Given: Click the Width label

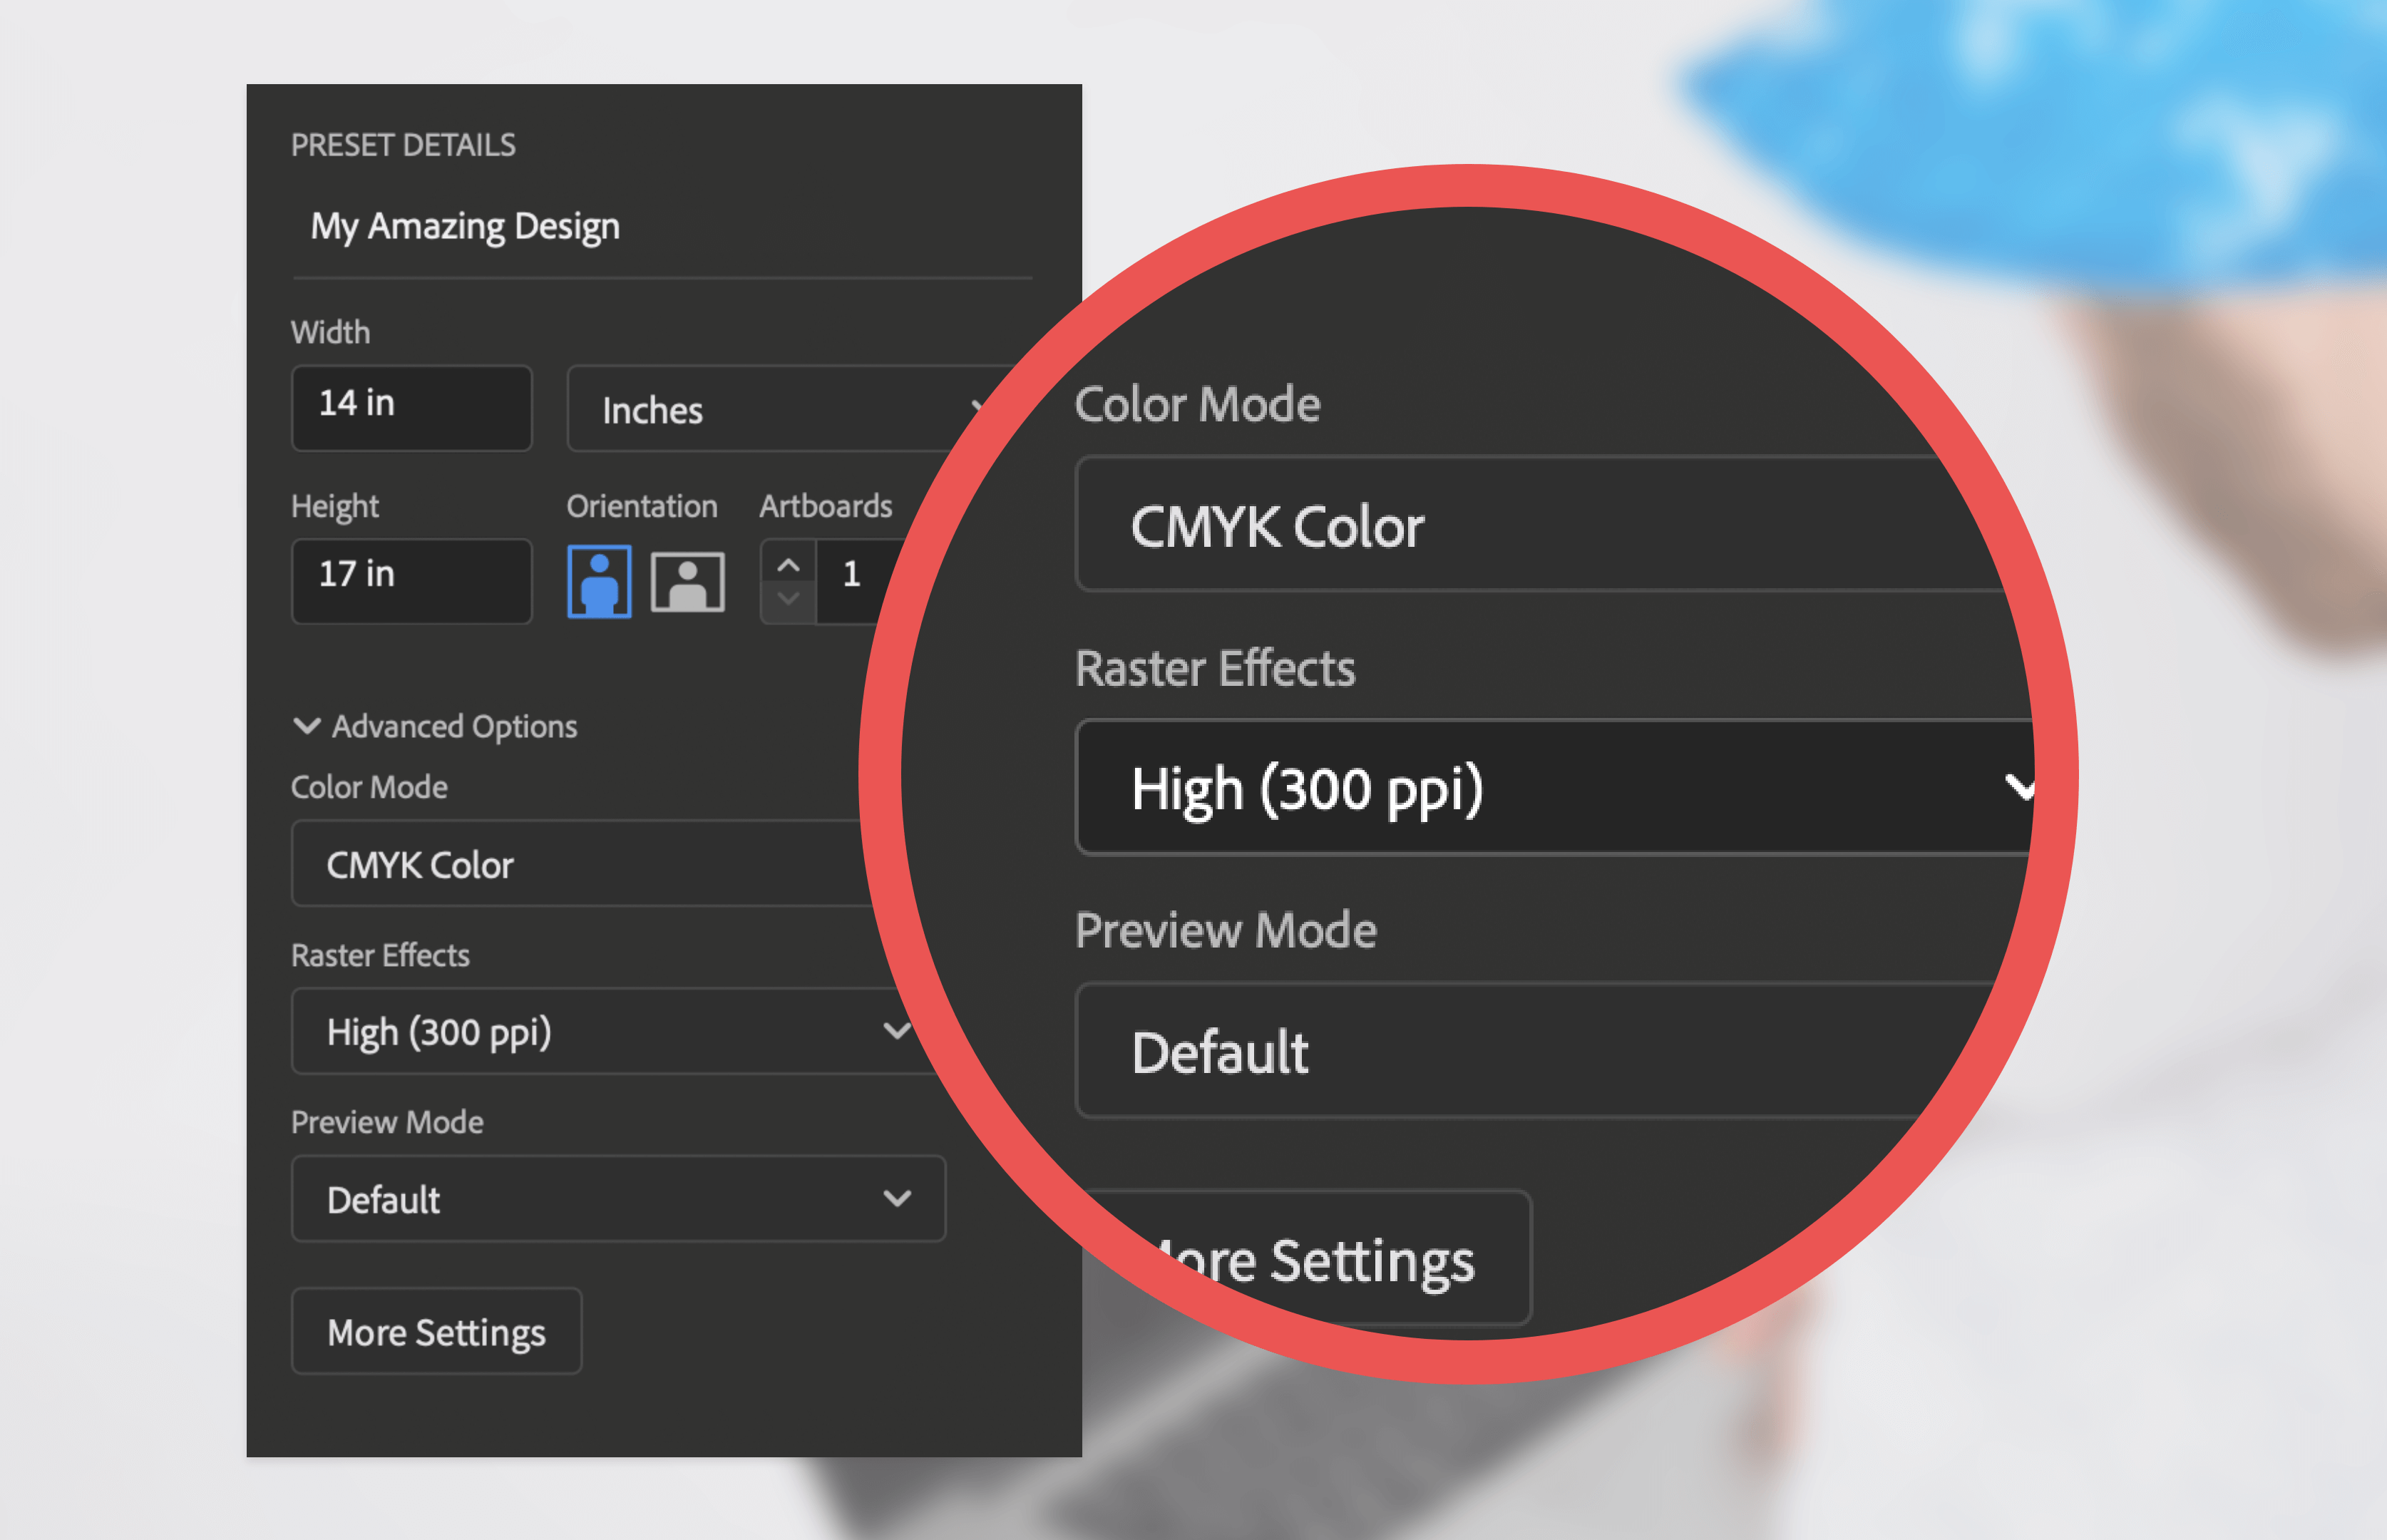Looking at the screenshot, I should point(330,332).
